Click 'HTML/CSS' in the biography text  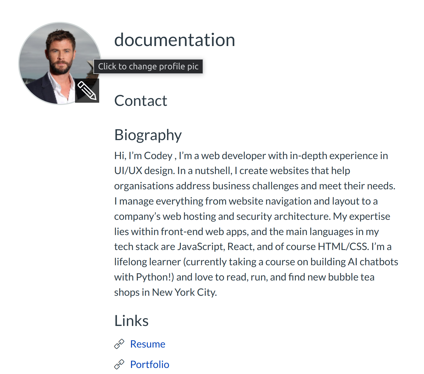[x=343, y=247]
